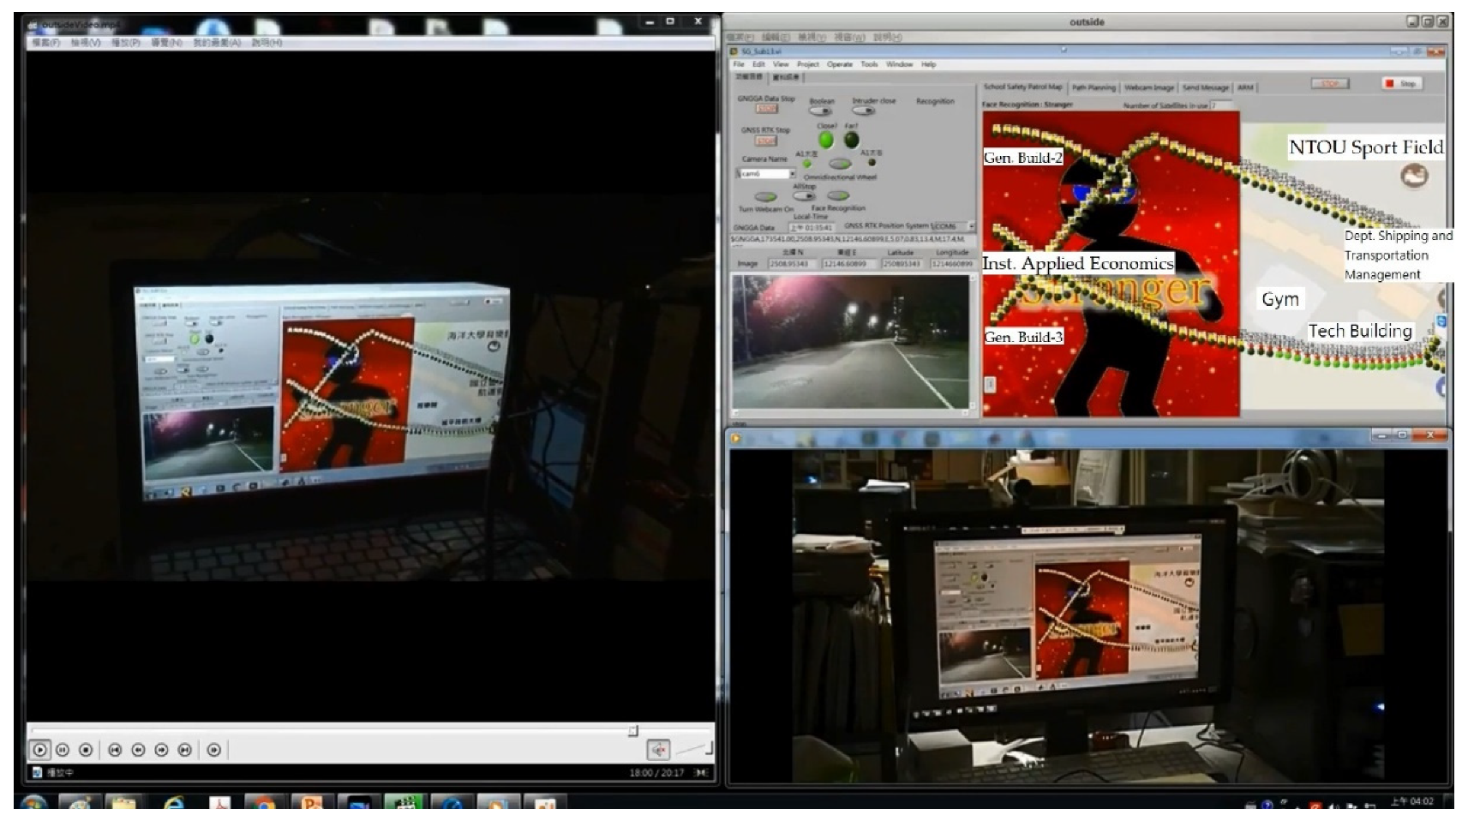
Task: Click the GNGGA Data Stop button
Action: click(766, 109)
